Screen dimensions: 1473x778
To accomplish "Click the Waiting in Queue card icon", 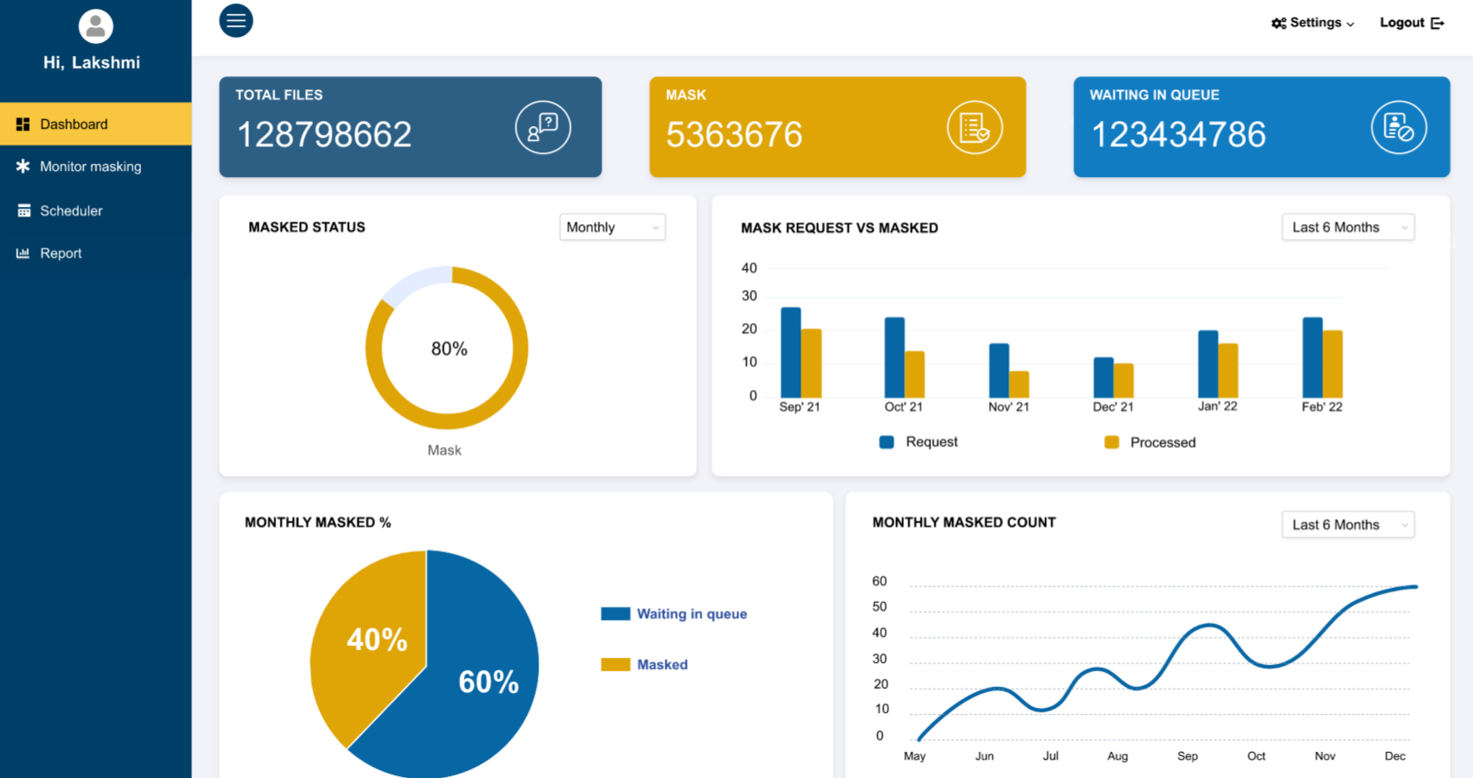I will point(1398,128).
